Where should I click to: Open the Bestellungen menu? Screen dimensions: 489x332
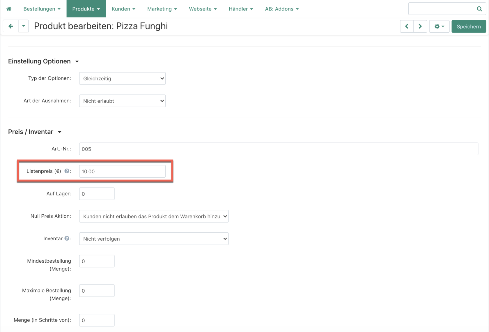click(42, 9)
